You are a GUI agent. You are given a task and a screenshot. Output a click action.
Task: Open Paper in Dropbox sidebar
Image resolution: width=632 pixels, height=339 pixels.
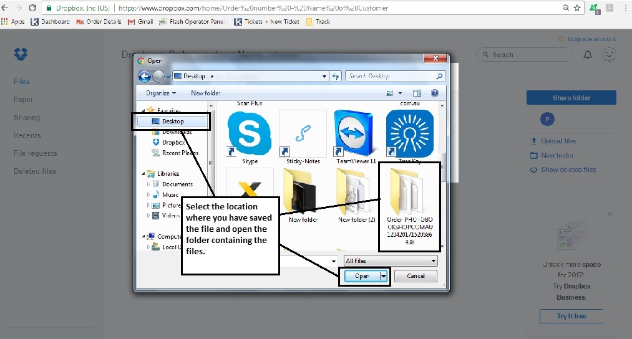(x=23, y=100)
